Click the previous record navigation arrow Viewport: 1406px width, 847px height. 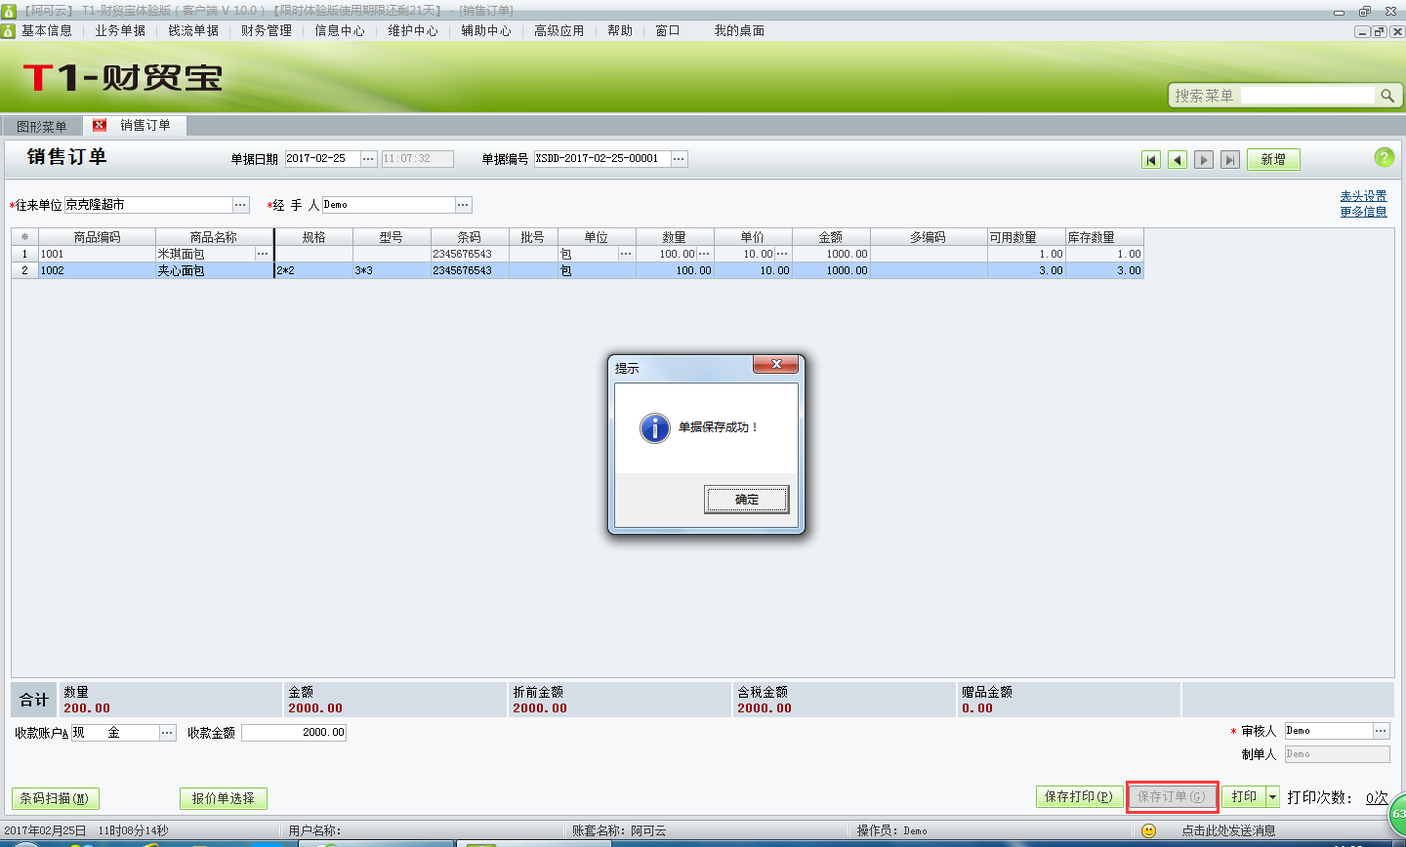point(1177,159)
